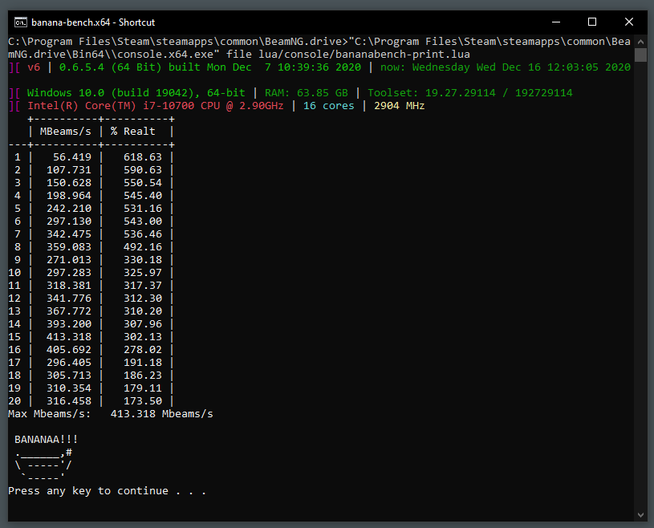Click the '2904 MHz' text
Viewport: 654px width, 528px height.
click(x=399, y=106)
